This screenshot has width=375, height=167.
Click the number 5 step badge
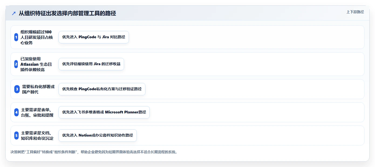coord(16,135)
